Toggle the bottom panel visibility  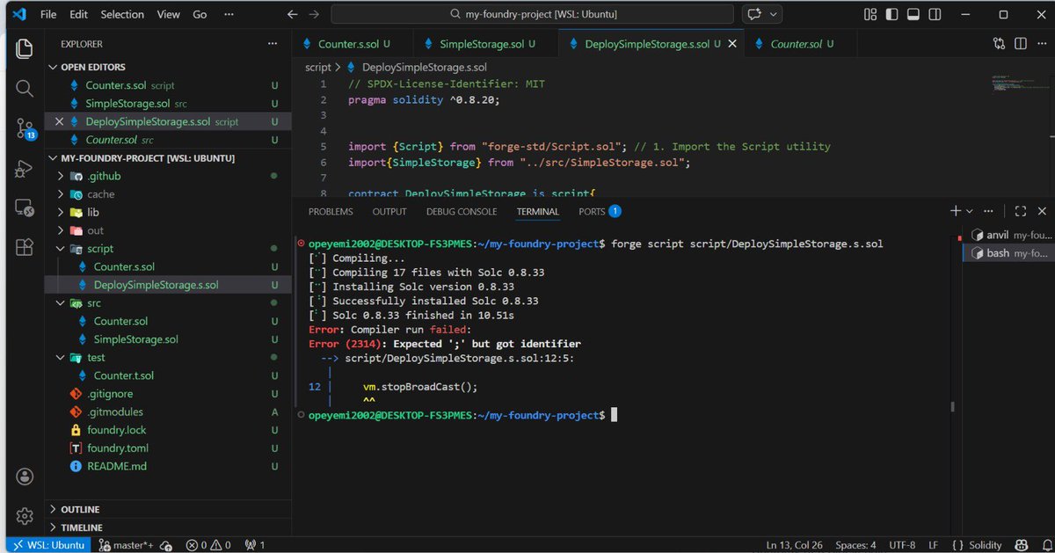[913, 14]
